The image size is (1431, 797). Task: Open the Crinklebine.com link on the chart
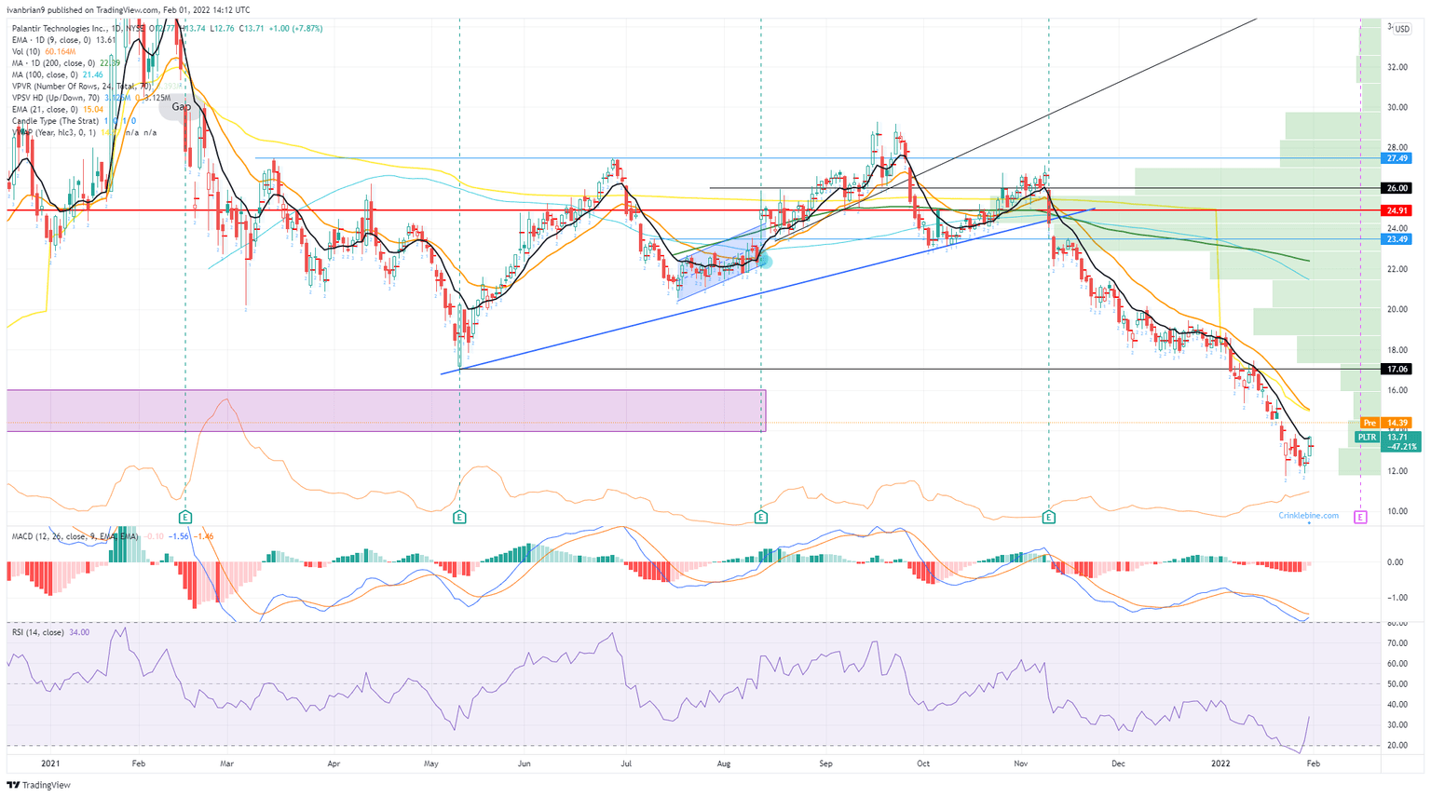point(1308,515)
